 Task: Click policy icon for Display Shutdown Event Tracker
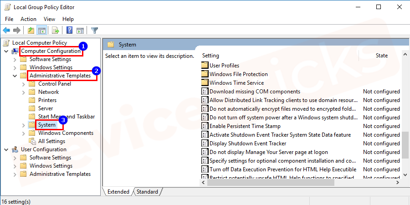205,143
